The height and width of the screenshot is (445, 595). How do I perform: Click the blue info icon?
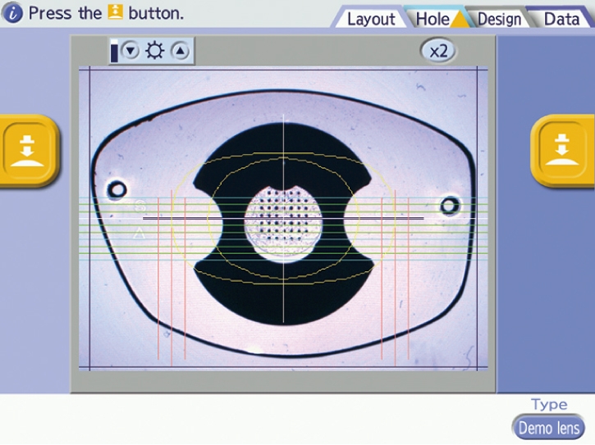point(13,13)
